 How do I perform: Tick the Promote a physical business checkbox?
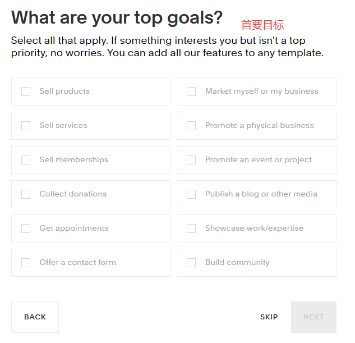point(191,126)
